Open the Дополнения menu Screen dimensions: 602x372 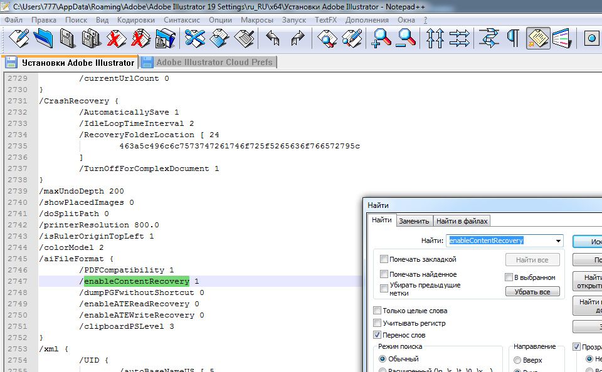(367, 20)
